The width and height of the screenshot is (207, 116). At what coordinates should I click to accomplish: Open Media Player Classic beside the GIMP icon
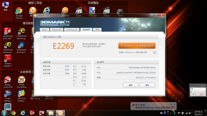pos(106,10)
